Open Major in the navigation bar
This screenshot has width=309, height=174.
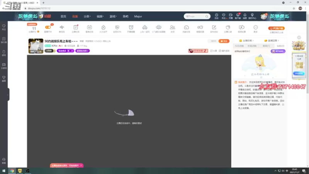point(138,16)
